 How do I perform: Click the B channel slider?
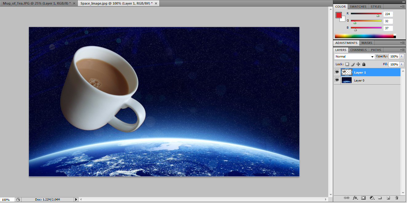[366, 28]
